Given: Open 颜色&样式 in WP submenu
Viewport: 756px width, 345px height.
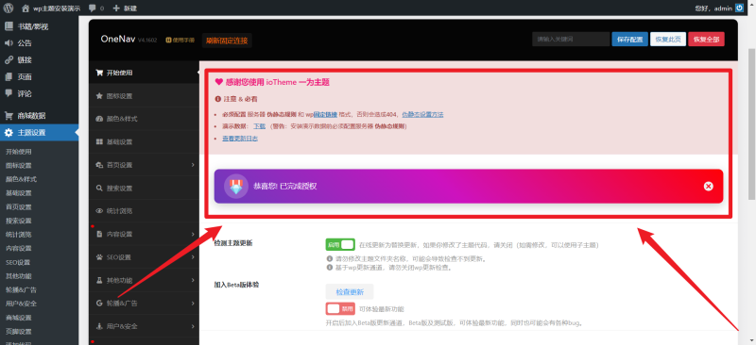Looking at the screenshot, I should coord(21,179).
